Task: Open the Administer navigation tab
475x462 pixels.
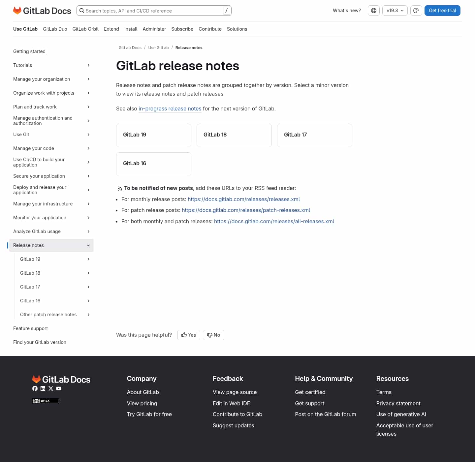Action: (x=154, y=29)
